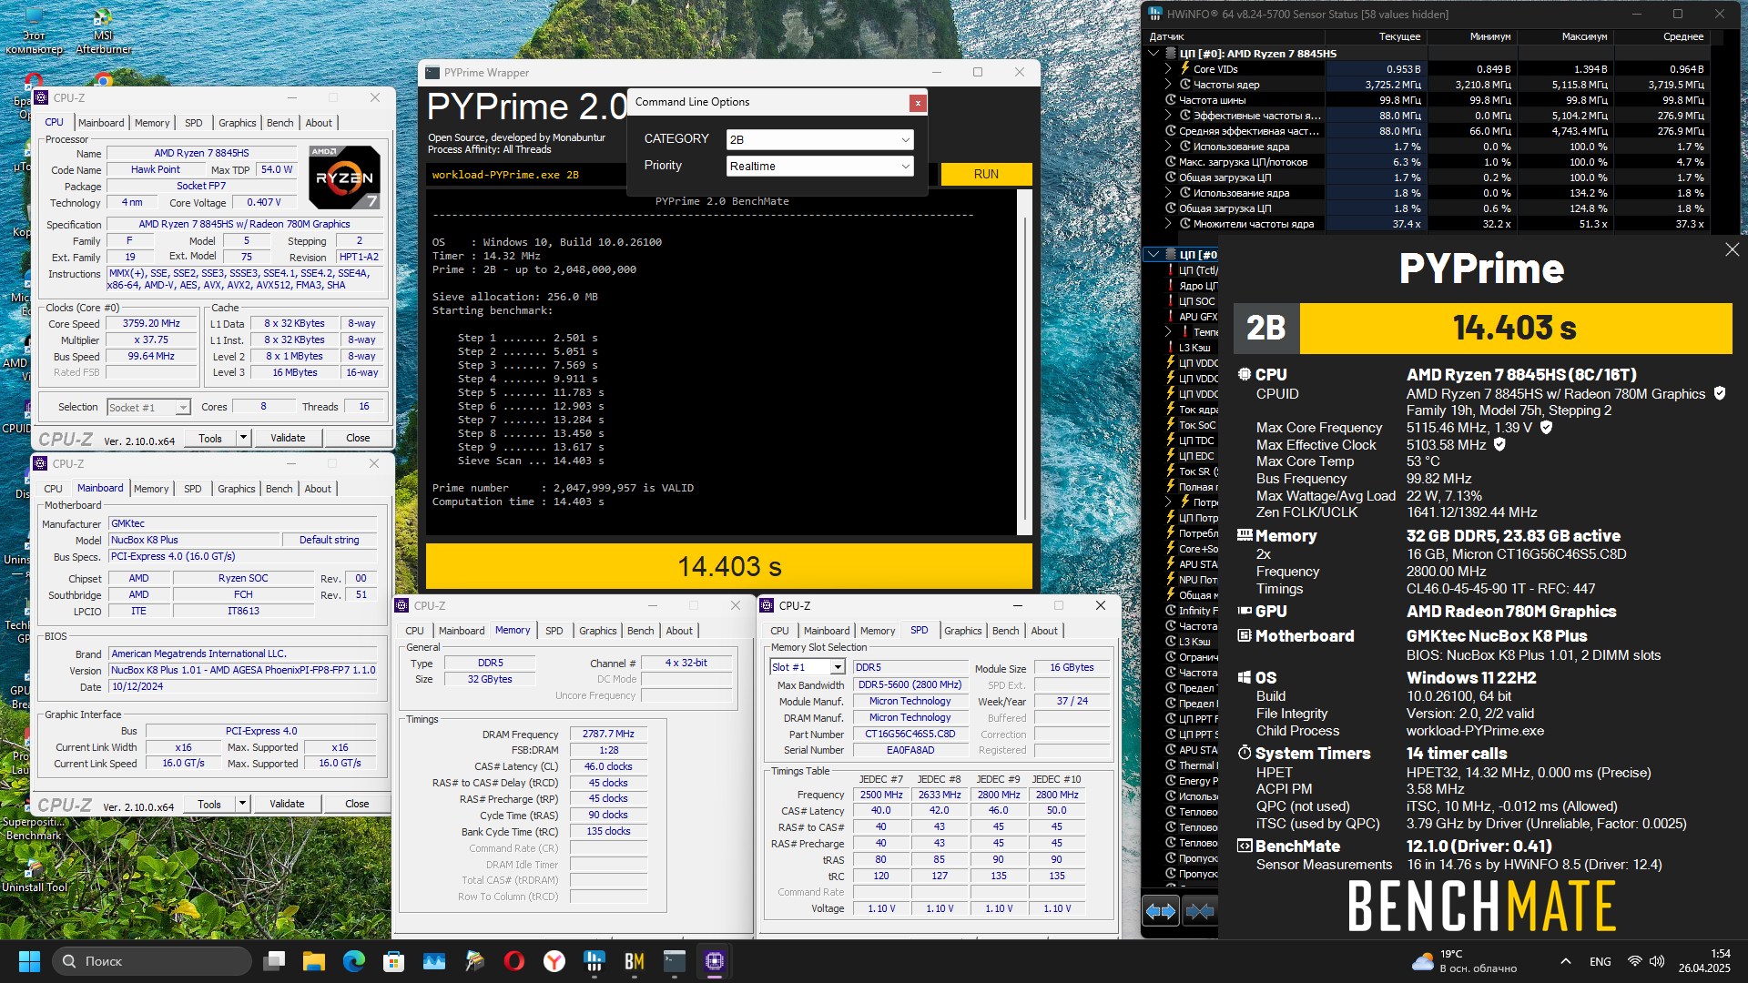Show hidden tray icons chevron

click(1565, 961)
